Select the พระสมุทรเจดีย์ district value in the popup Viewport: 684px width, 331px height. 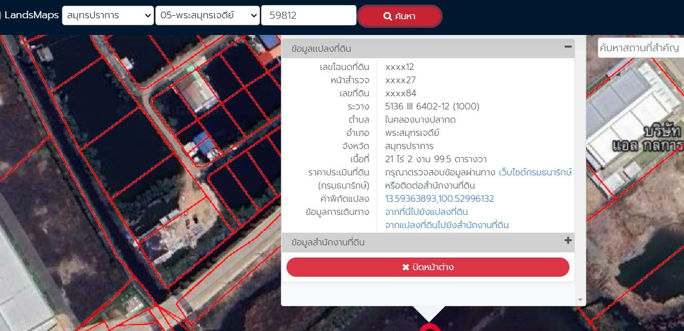pos(412,133)
